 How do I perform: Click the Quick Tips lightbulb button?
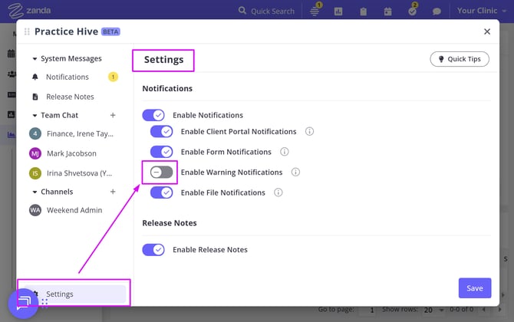pyautogui.click(x=460, y=59)
